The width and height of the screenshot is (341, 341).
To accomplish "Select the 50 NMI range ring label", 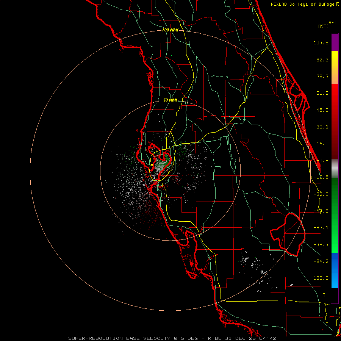I will tap(170, 100).
